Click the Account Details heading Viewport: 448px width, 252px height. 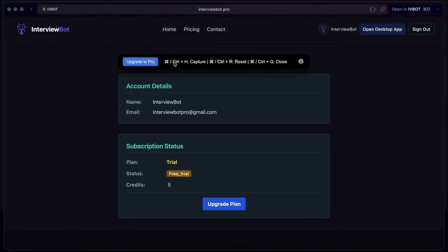pos(149,86)
